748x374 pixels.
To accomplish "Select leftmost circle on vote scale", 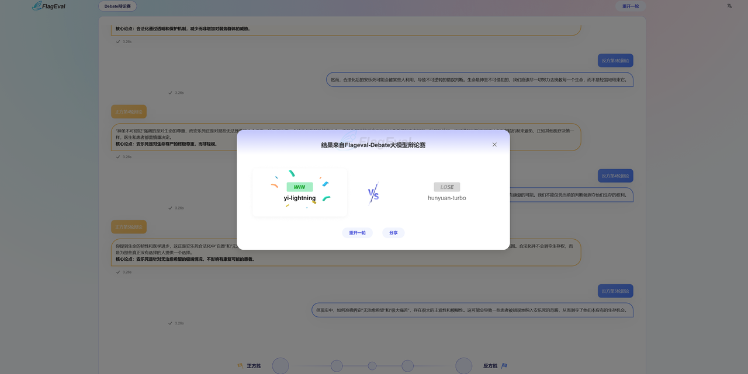I will click(280, 366).
